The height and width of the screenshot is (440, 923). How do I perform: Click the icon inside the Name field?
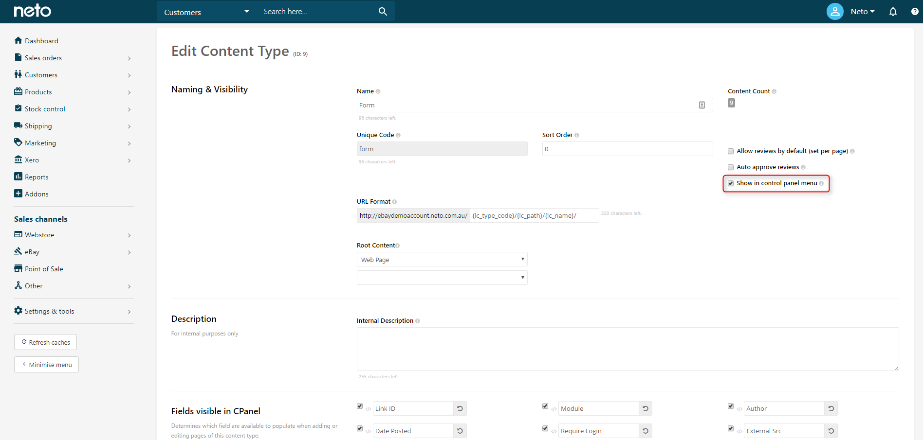coord(702,105)
